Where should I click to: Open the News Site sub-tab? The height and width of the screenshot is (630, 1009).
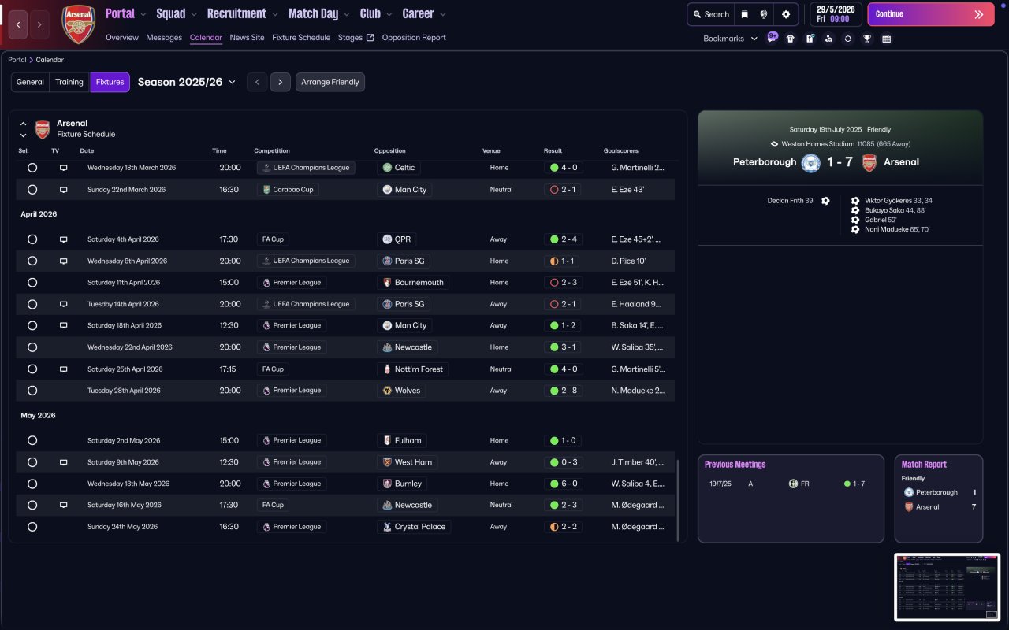tap(248, 38)
